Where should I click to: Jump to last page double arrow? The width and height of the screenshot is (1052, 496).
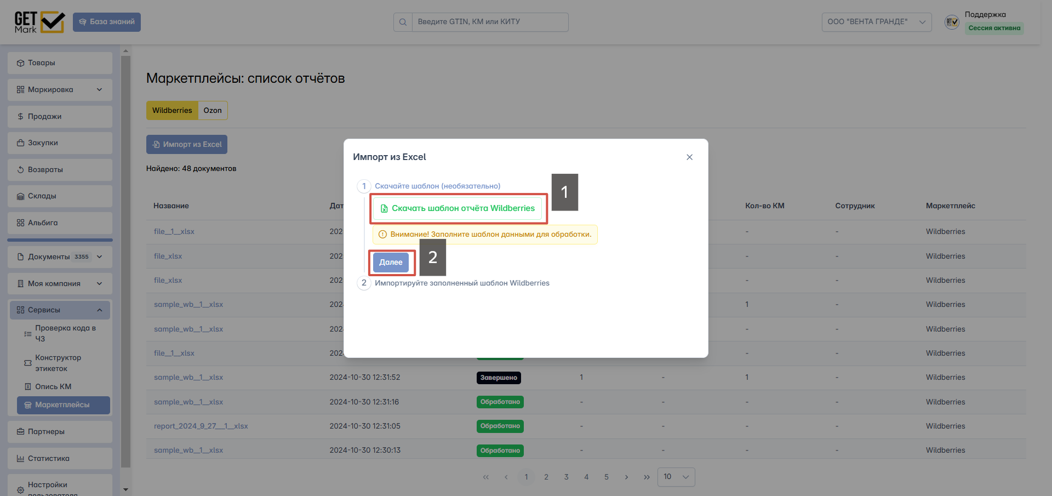point(647,477)
